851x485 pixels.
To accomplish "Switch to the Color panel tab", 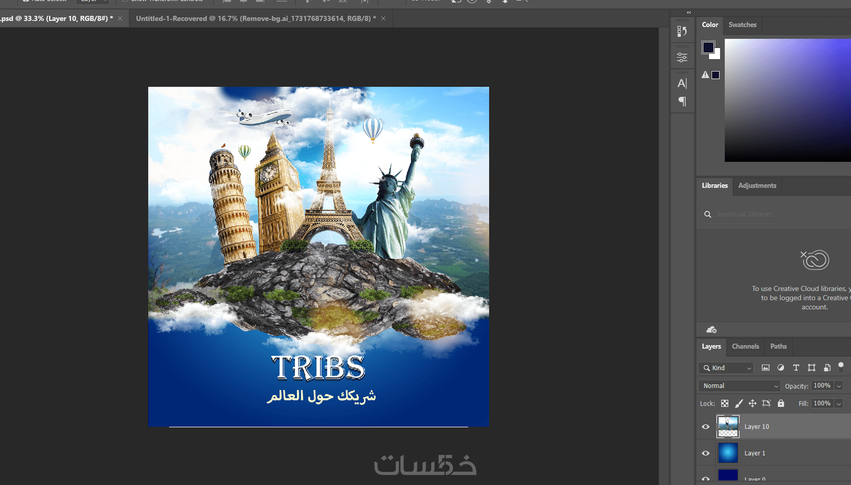I will (710, 24).
